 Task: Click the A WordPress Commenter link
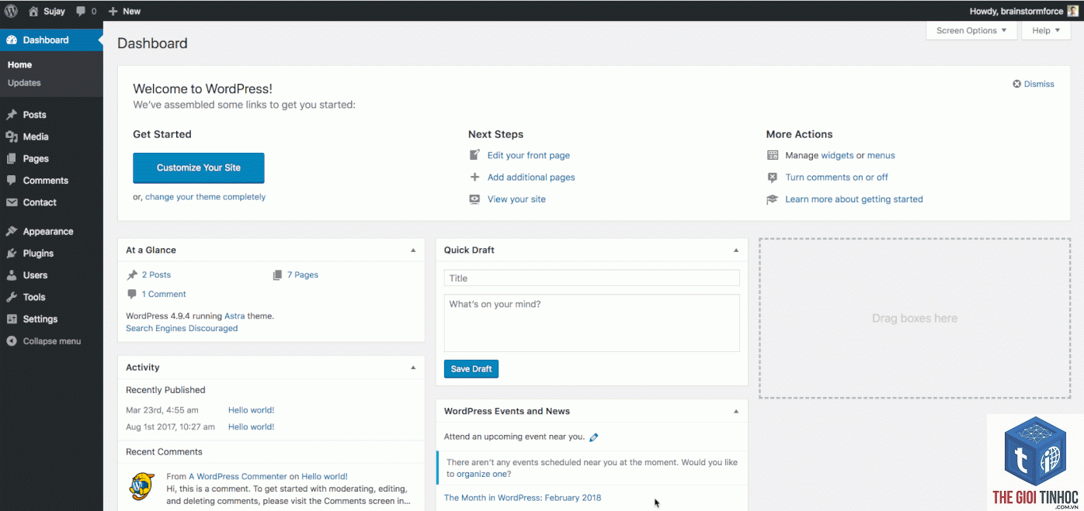click(x=238, y=477)
